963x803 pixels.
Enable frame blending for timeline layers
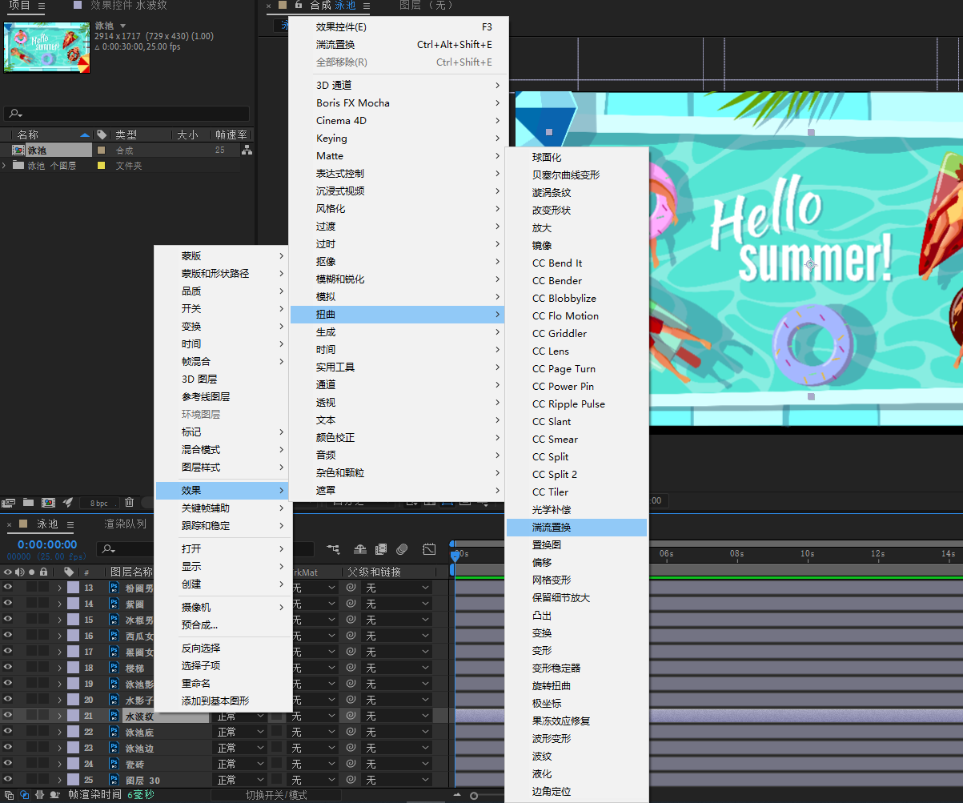click(381, 549)
